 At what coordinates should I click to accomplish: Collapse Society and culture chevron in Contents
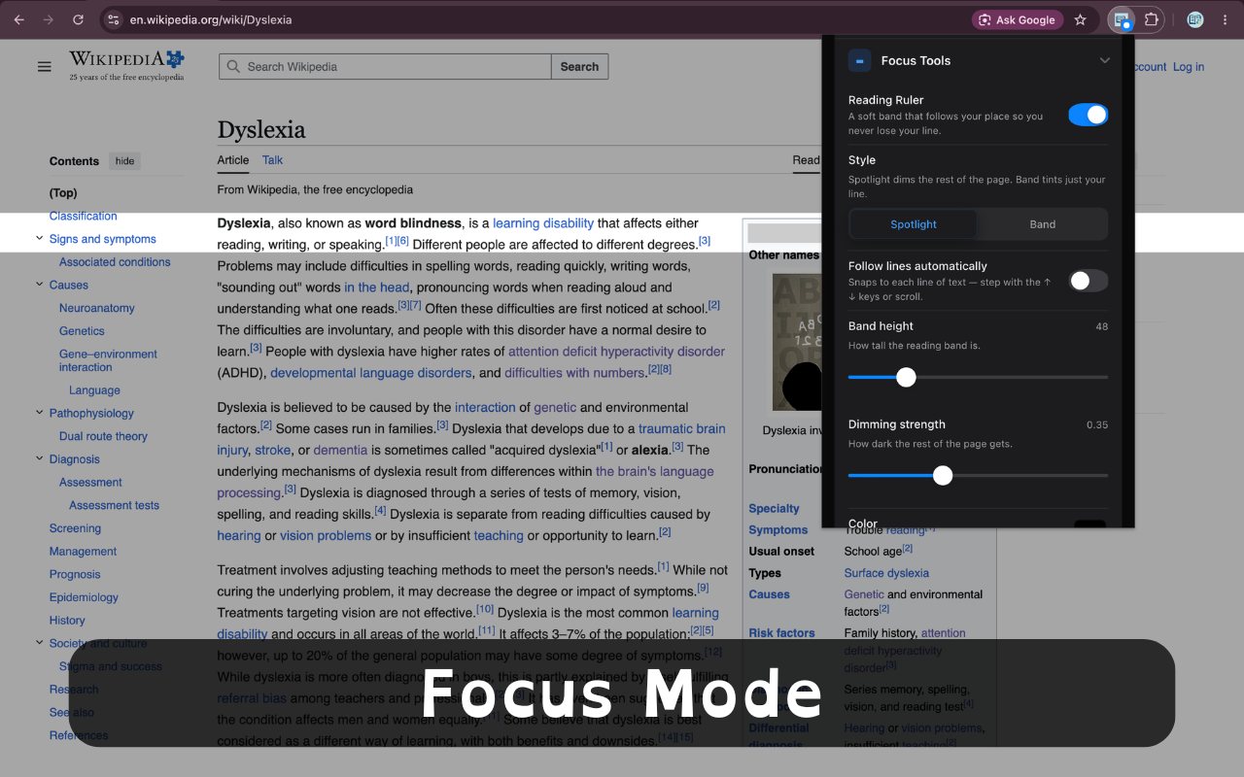click(40, 642)
